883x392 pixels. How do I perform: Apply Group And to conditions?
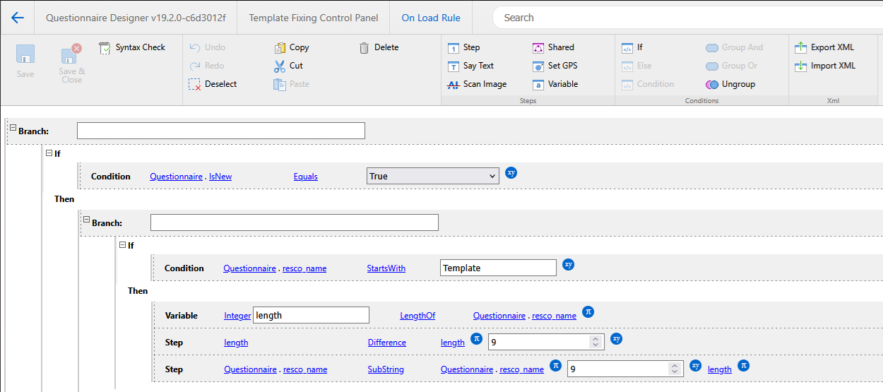[x=735, y=47]
